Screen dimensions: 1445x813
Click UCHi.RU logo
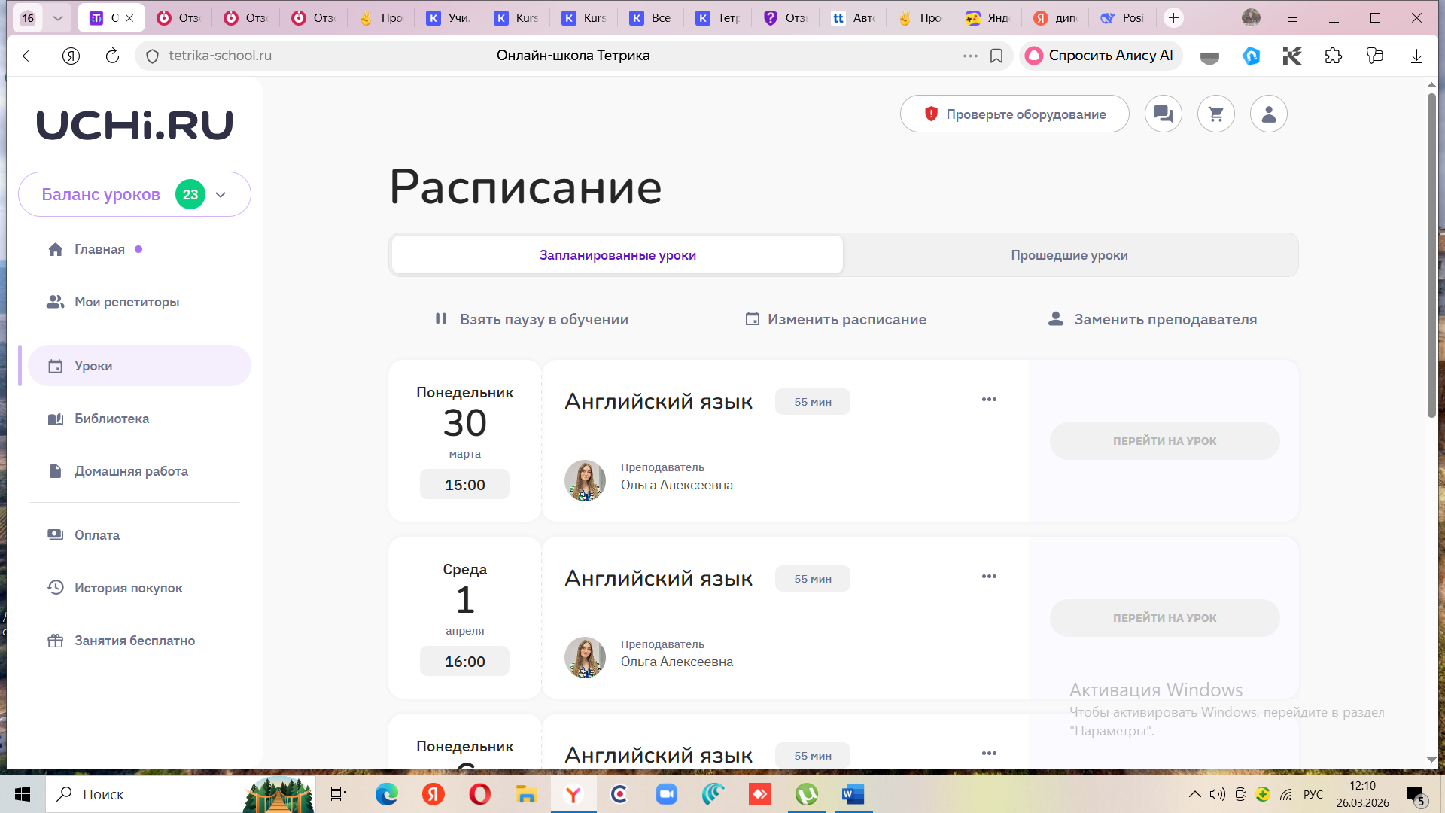(135, 125)
